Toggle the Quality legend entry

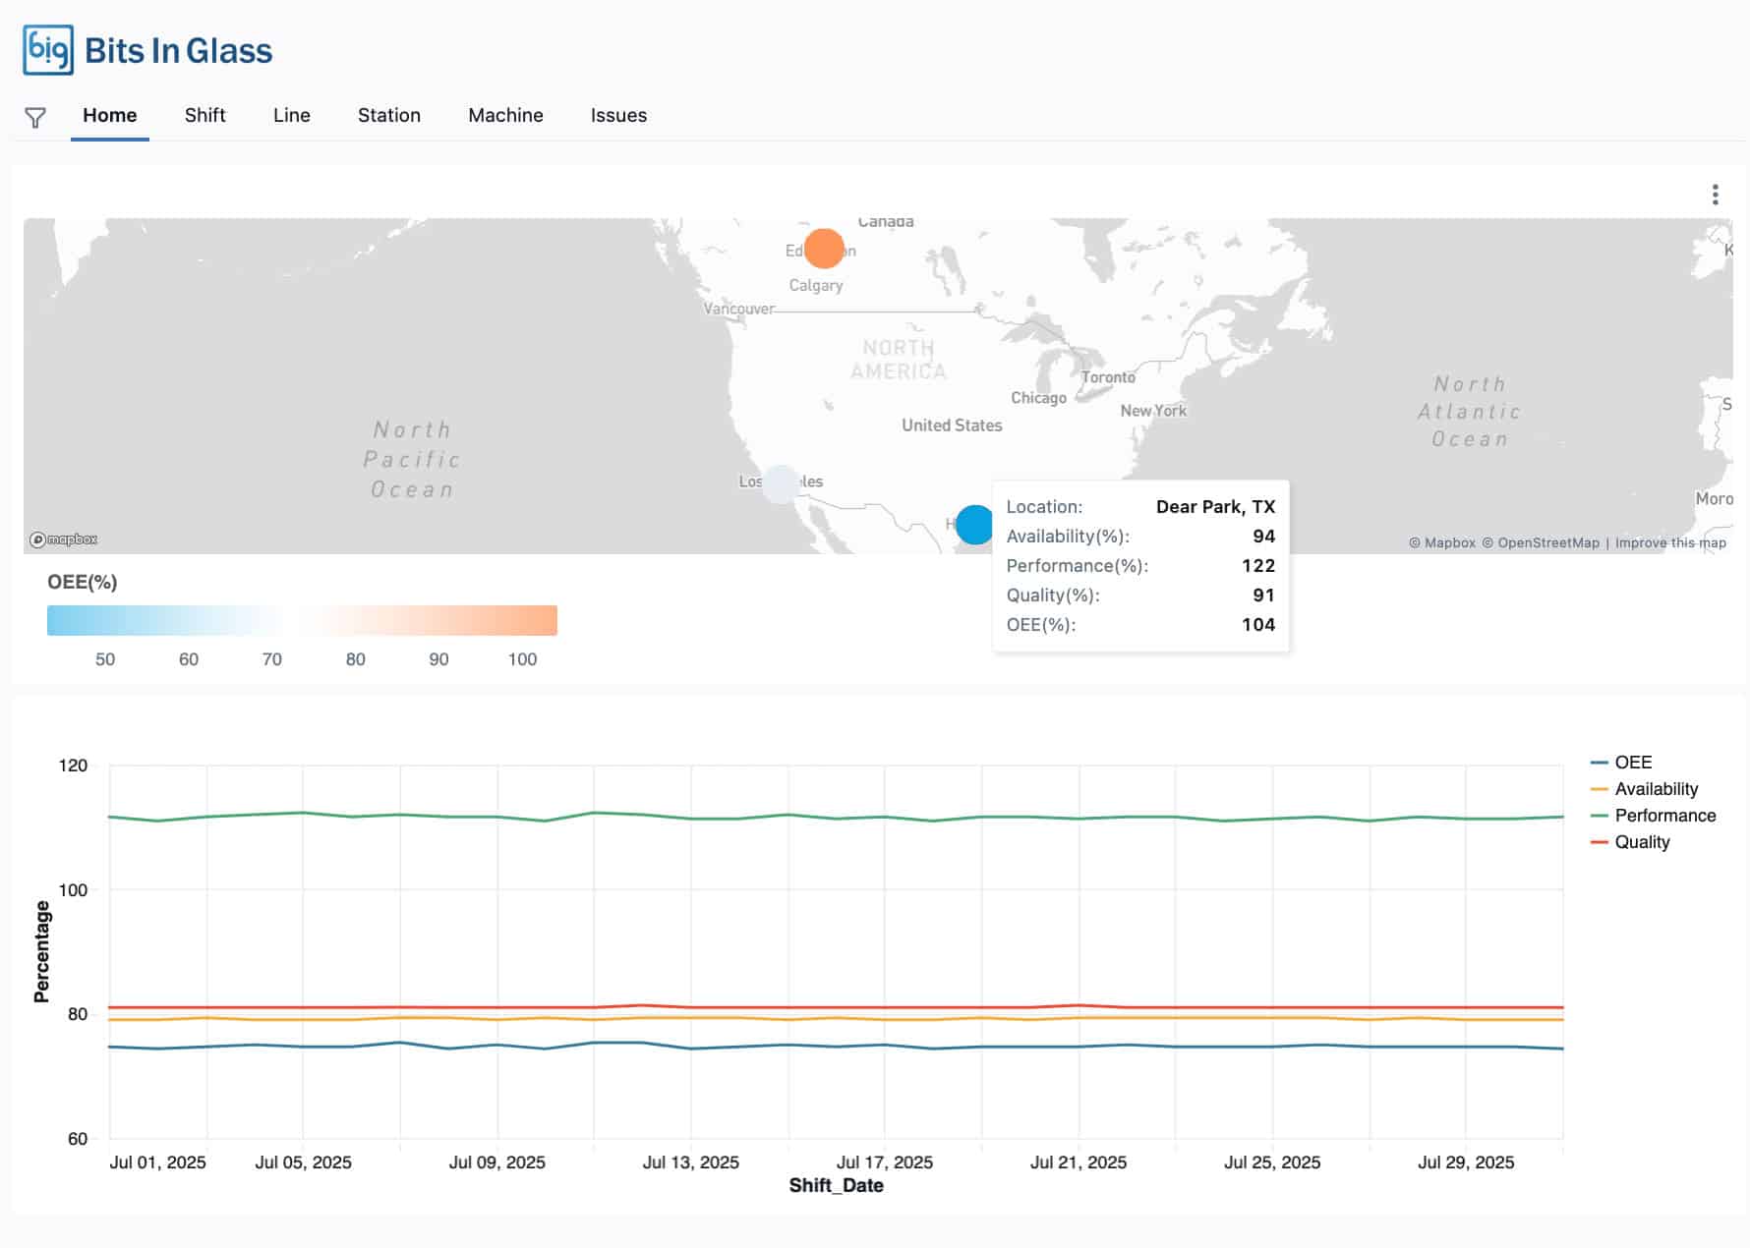click(x=1642, y=842)
